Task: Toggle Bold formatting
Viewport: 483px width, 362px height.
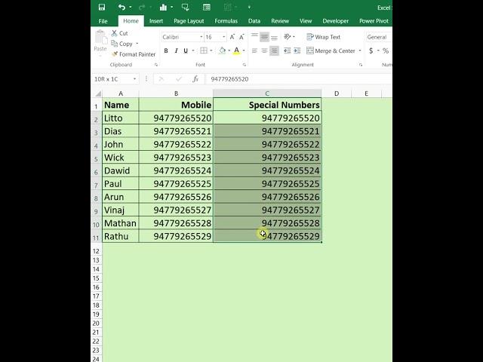Action: coord(165,51)
